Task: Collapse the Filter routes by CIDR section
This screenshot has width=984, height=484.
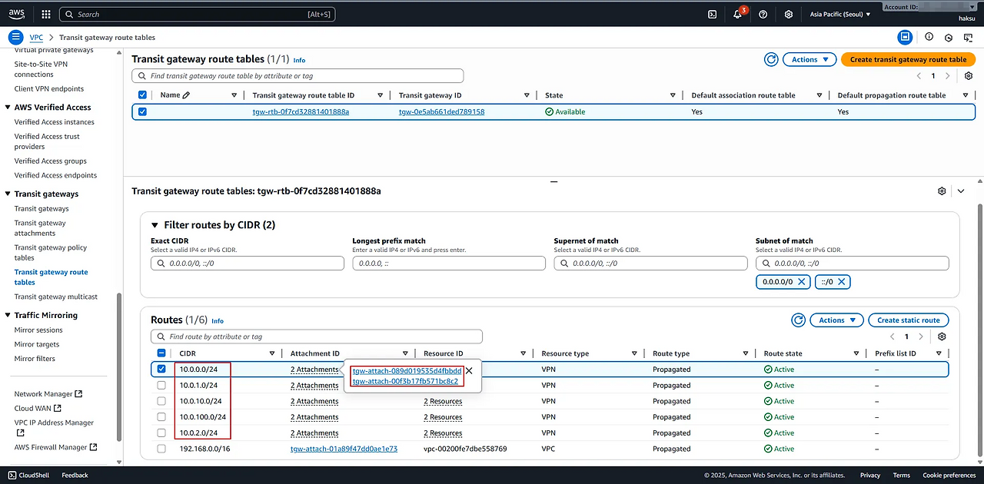Action: [x=155, y=225]
